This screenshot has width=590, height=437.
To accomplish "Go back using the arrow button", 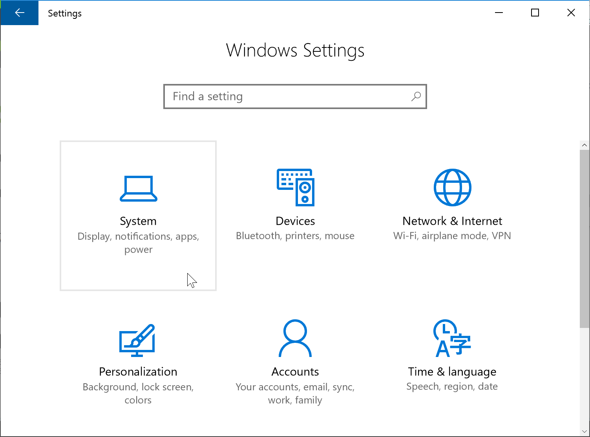I will [x=20, y=13].
